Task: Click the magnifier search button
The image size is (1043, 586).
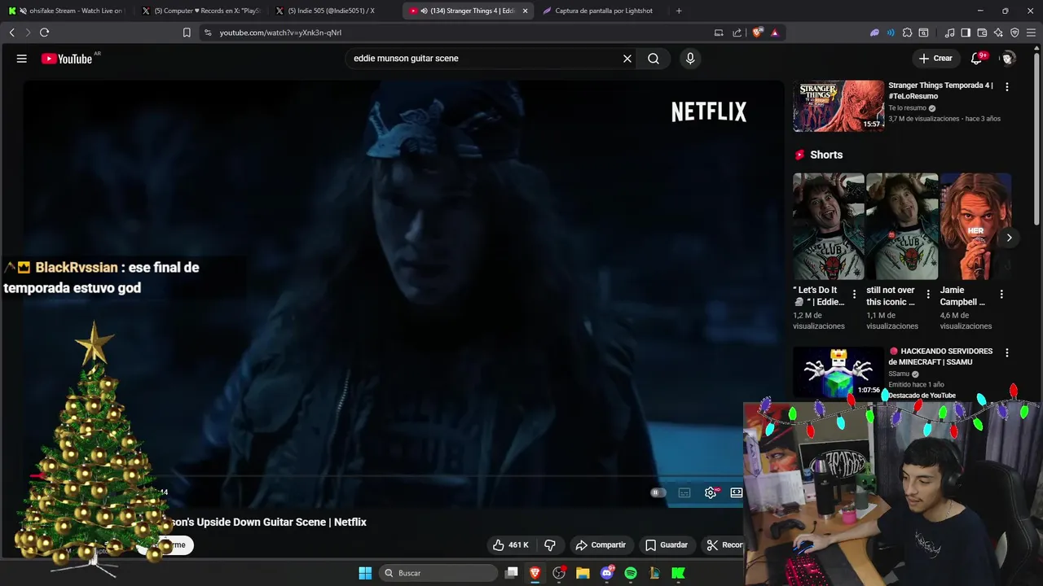Action: point(654,59)
